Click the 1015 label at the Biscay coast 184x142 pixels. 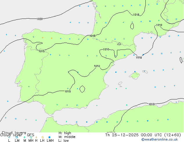(92, 36)
